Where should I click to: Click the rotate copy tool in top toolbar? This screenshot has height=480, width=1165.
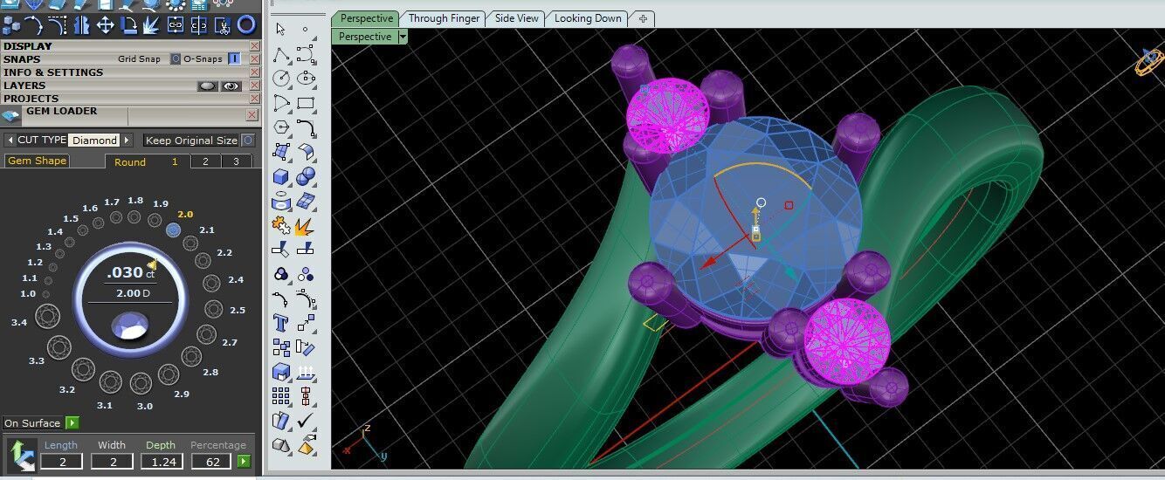pos(130,25)
